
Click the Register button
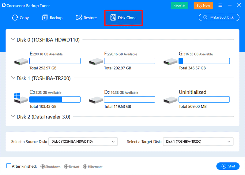pos(179,5)
